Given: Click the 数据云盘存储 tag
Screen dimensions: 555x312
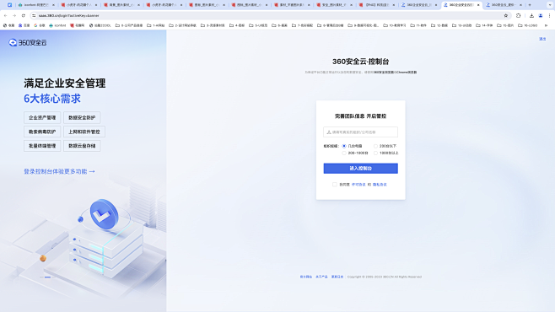Looking at the screenshot, I should (x=82, y=146).
